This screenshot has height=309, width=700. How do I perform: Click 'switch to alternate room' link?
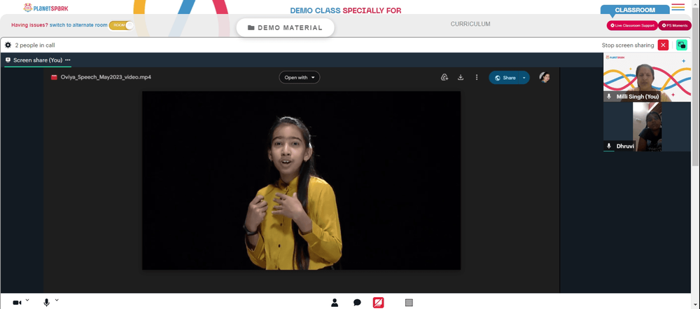click(x=78, y=25)
